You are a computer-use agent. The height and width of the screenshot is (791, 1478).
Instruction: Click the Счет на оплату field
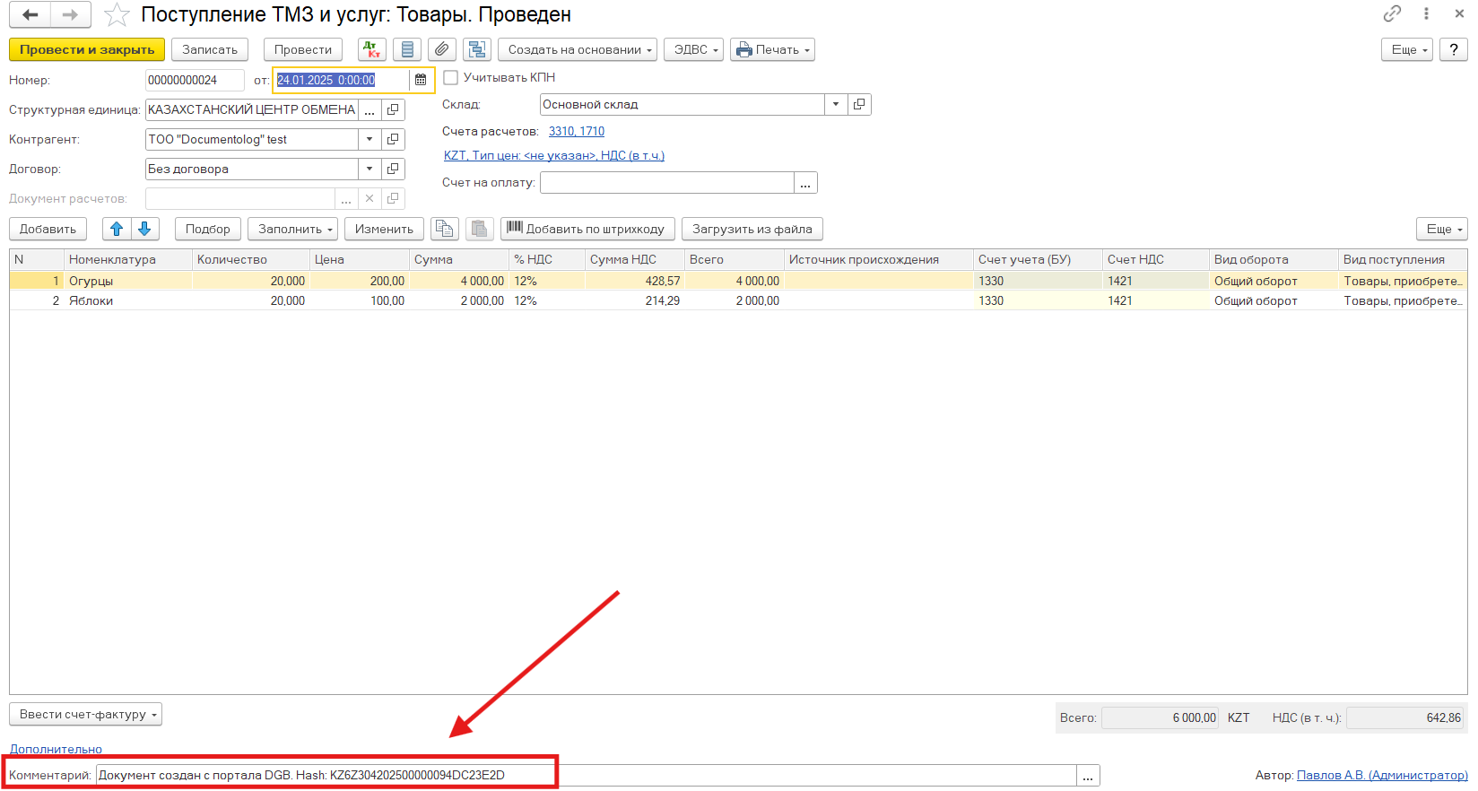667,182
